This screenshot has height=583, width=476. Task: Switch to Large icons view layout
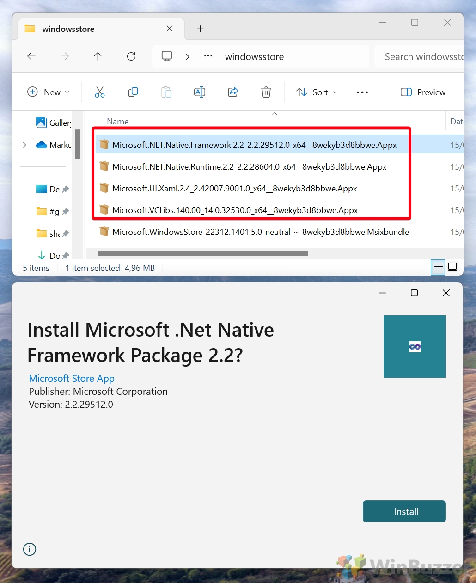pyautogui.click(x=453, y=267)
